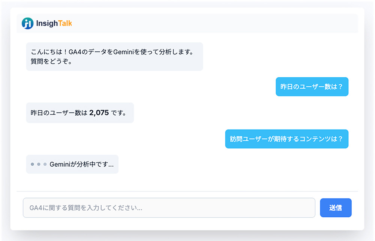Click the "Insigh" dark part of the title
This screenshot has width=375, height=241.
pyautogui.click(x=47, y=23)
